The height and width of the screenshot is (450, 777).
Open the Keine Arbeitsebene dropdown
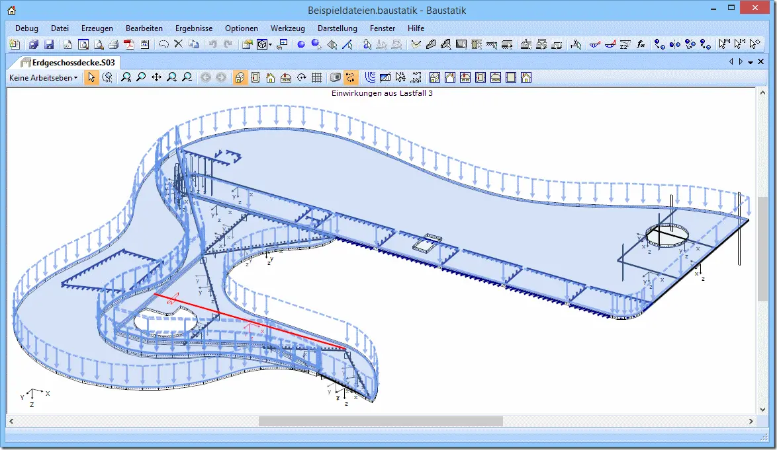tap(44, 77)
